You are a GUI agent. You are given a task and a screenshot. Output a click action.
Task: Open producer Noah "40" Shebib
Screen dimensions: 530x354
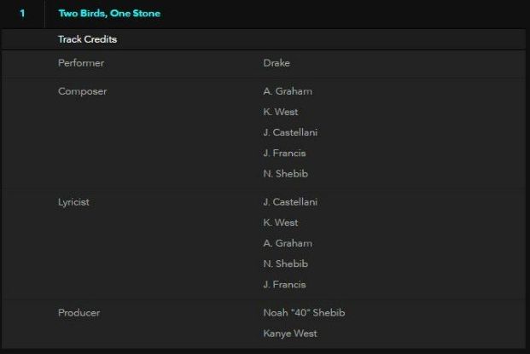pos(304,313)
